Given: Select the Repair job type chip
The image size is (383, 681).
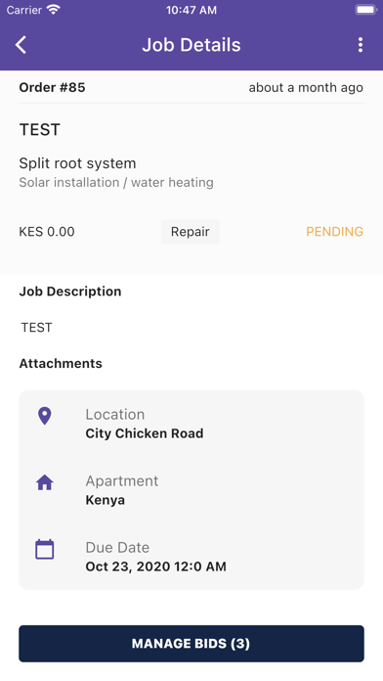Looking at the screenshot, I should [x=191, y=232].
